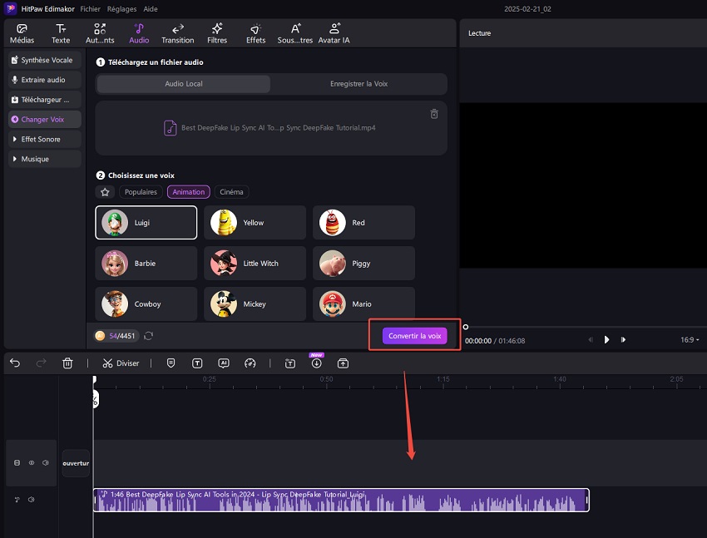Click the AI subtitle icon in toolbar

tap(223, 363)
